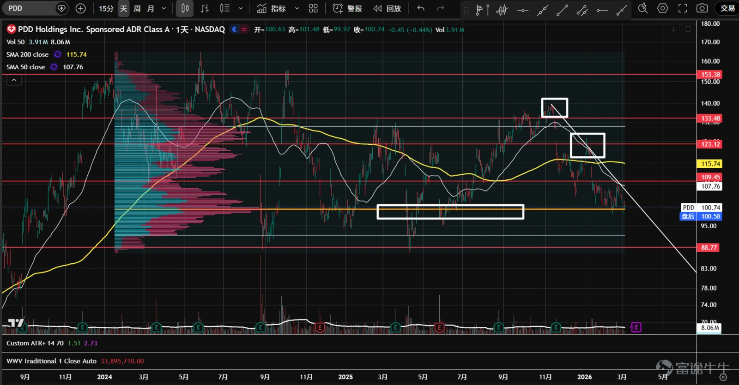The height and width of the screenshot is (385, 739).
Task: Undo the last action
Action: (x=421, y=8)
